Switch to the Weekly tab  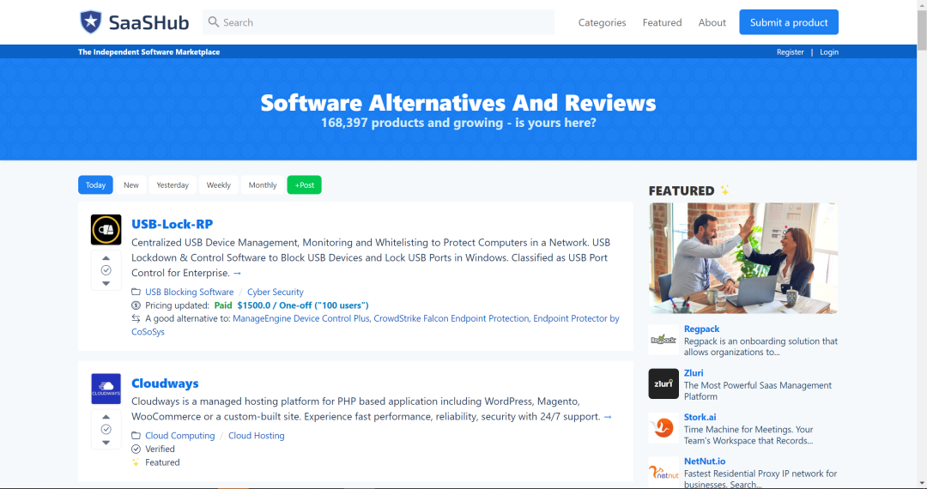[x=218, y=184]
